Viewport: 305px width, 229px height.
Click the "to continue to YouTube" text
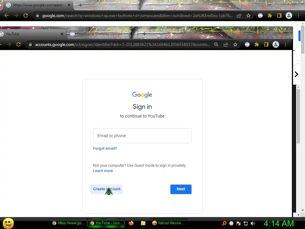coord(142,116)
